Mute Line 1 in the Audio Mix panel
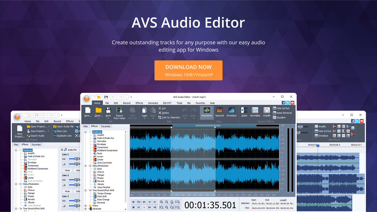Image resolution: width=377 pixels, height=212 pixels. click(68, 170)
